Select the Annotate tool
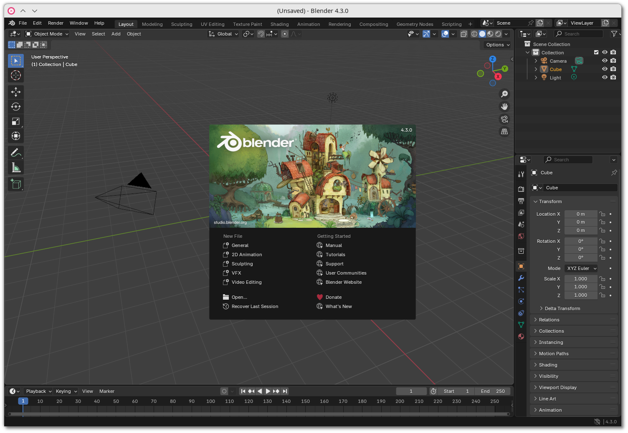Image resolution: width=628 pixels, height=433 pixels. [16, 153]
